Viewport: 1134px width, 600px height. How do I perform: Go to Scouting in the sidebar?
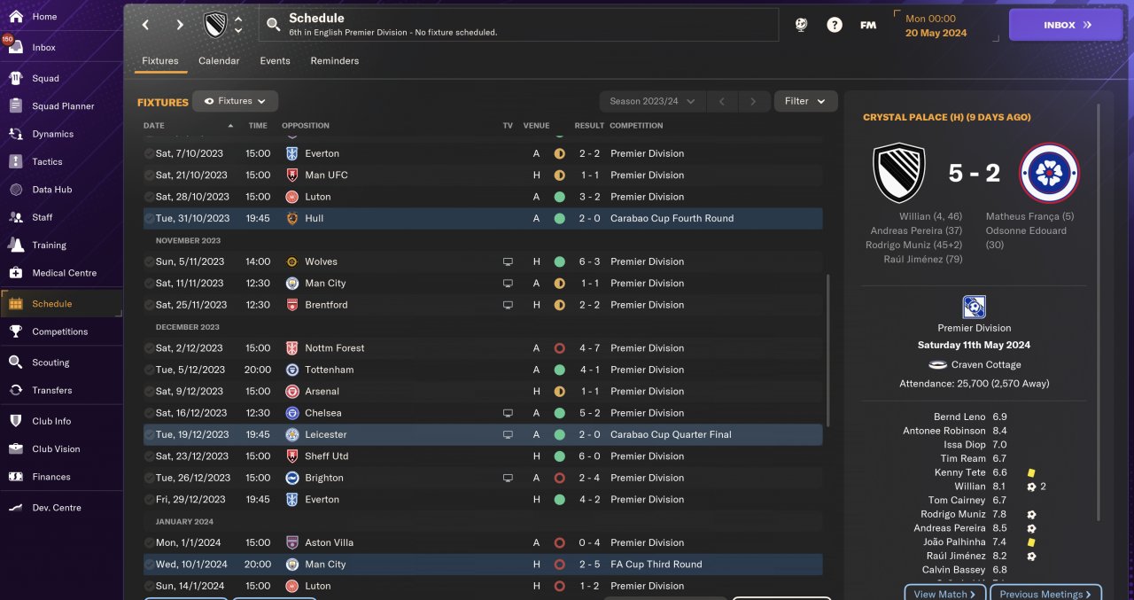tap(50, 362)
